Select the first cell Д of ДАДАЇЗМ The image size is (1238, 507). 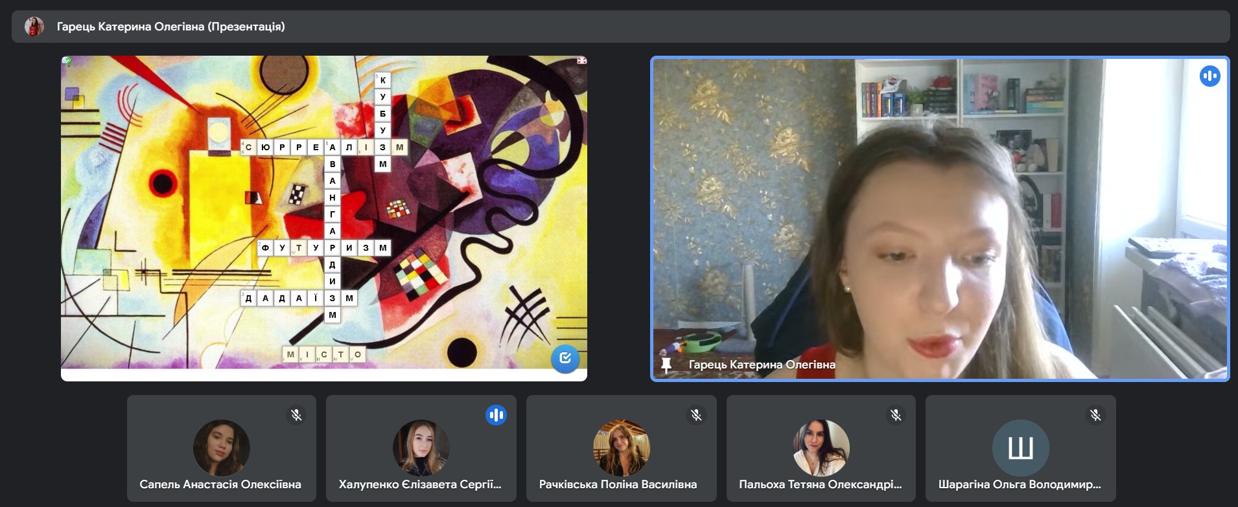[248, 299]
